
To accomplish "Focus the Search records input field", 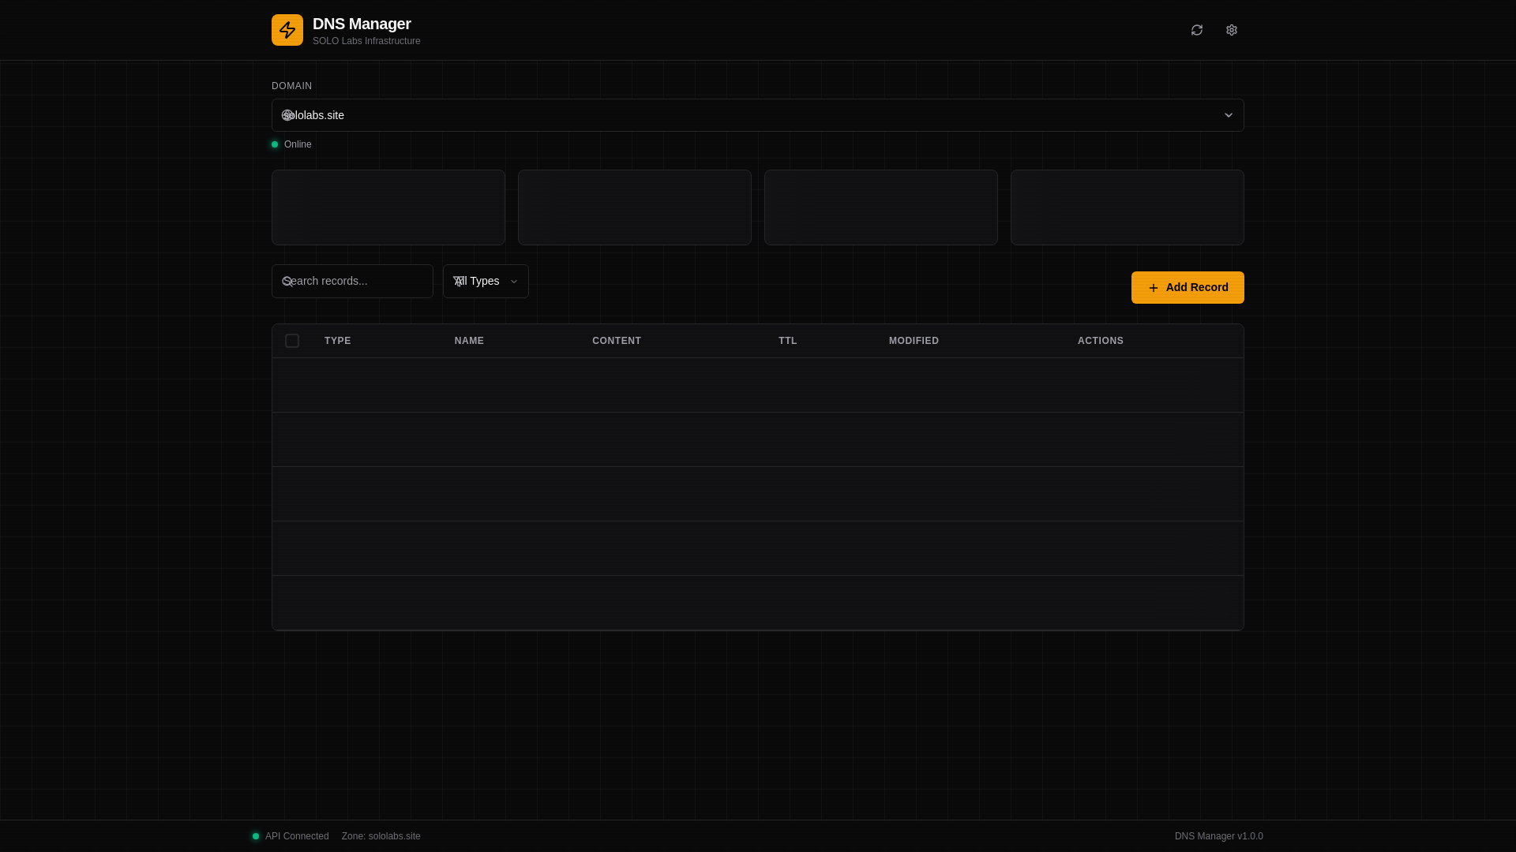I will tap(352, 281).
